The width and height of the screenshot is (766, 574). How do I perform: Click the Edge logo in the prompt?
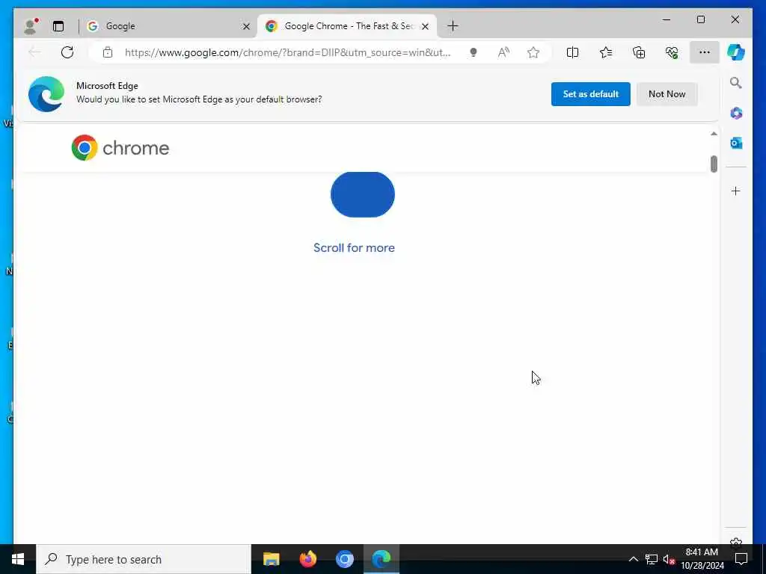tap(46, 94)
